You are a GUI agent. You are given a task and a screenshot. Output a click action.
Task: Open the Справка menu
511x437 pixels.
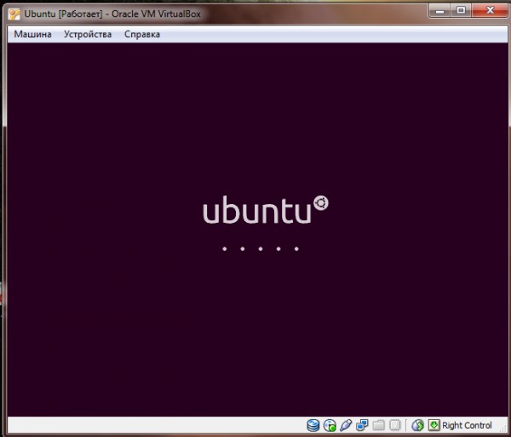pyautogui.click(x=142, y=34)
